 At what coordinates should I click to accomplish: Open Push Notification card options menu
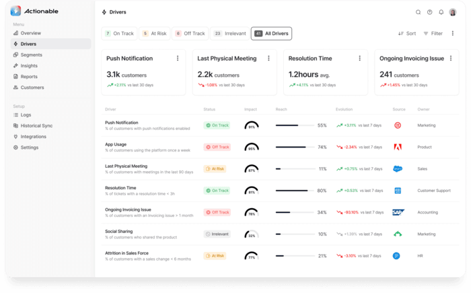point(178,59)
